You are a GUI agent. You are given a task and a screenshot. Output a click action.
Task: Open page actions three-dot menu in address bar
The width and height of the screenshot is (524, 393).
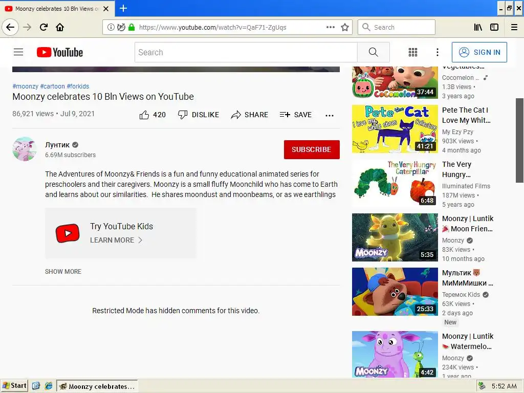click(330, 27)
